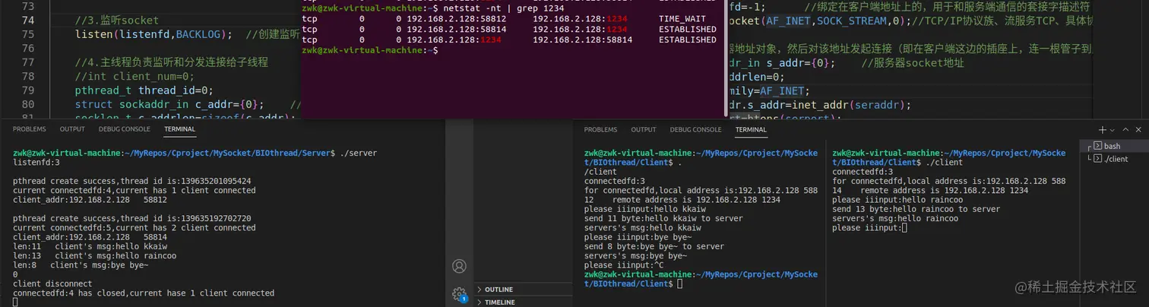Switch to PROBLEMS tab in the left server panel
The image size is (1149, 307).
[30, 129]
